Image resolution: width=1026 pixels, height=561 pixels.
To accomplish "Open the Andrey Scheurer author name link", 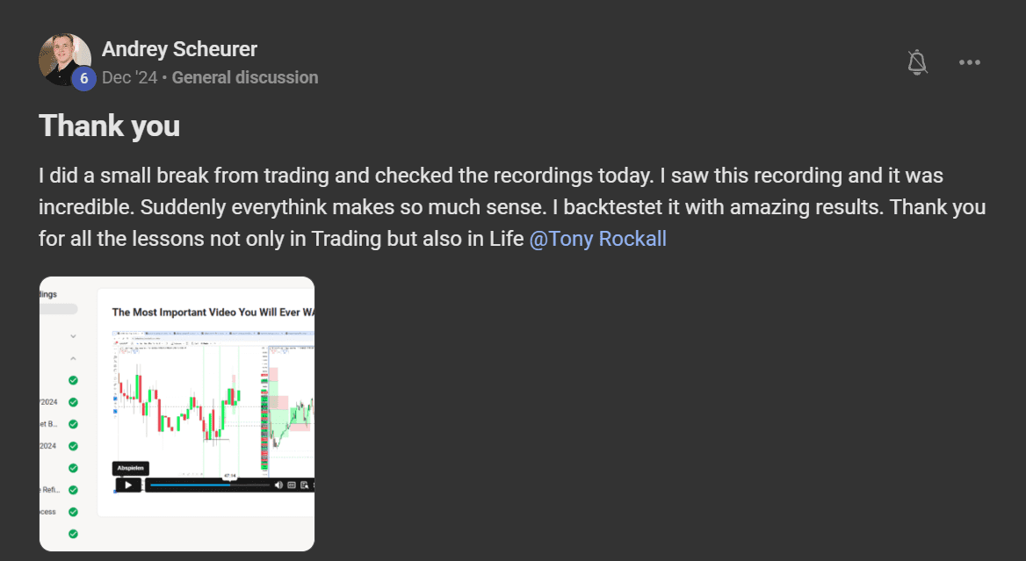I will coord(179,49).
